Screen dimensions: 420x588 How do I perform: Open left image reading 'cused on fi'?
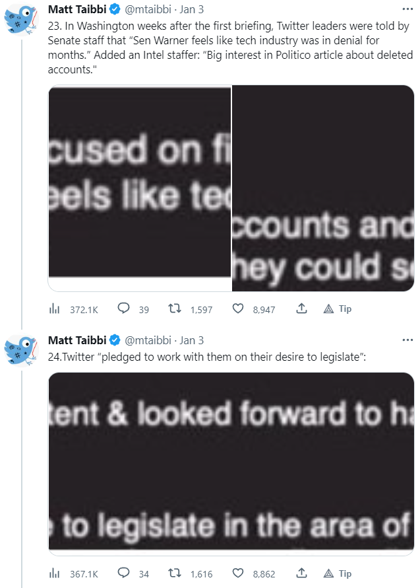click(x=140, y=188)
